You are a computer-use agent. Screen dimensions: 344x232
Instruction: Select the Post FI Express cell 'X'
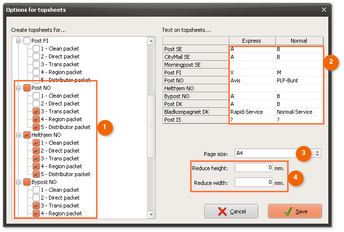[x=252, y=73]
